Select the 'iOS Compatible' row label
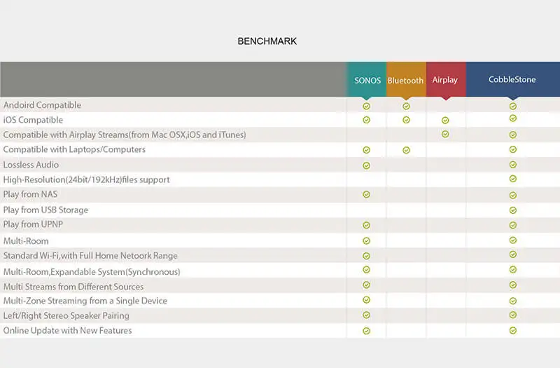 click(x=33, y=120)
